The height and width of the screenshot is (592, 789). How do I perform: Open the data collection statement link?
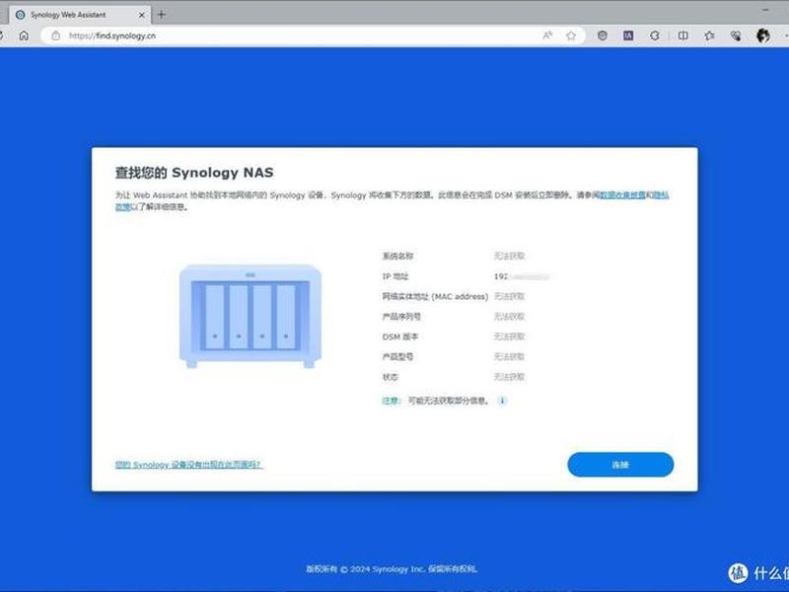(x=622, y=194)
